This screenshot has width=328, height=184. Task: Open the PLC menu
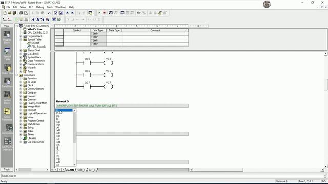click(31, 7)
